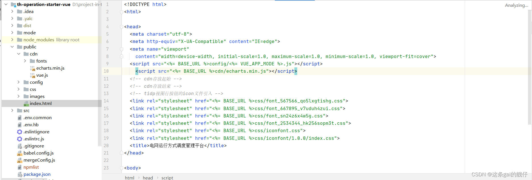
Task: Click the vue.js file icon
Action: 33,75
